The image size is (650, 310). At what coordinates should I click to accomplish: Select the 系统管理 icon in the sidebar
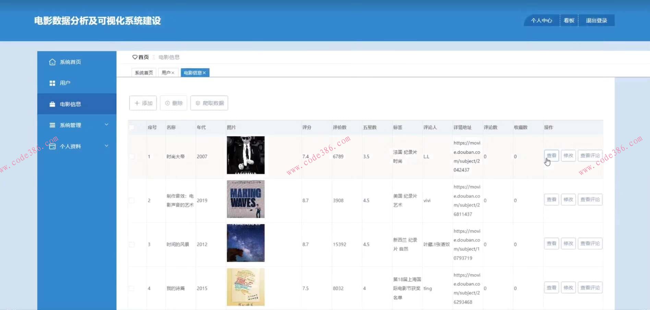(x=52, y=125)
